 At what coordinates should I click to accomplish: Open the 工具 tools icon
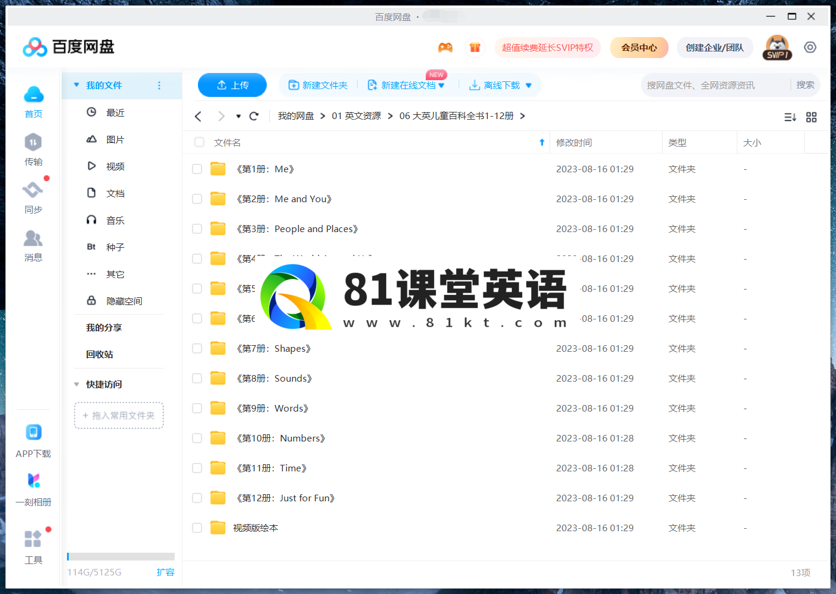33,538
